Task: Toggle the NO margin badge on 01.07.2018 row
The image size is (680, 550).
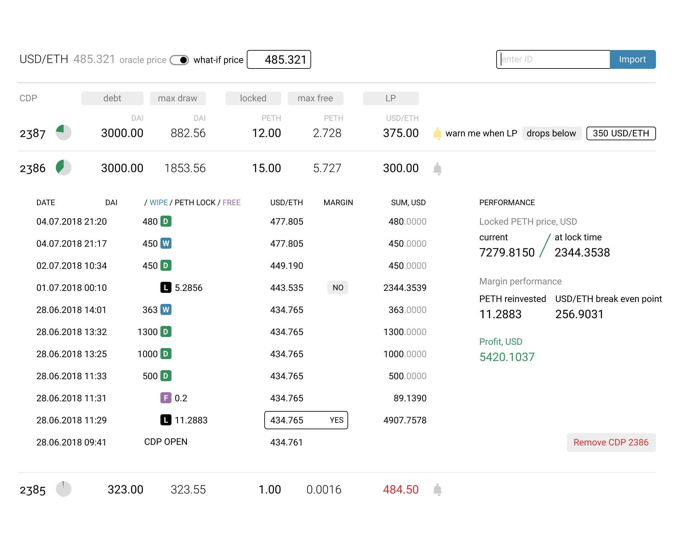Action: (338, 287)
